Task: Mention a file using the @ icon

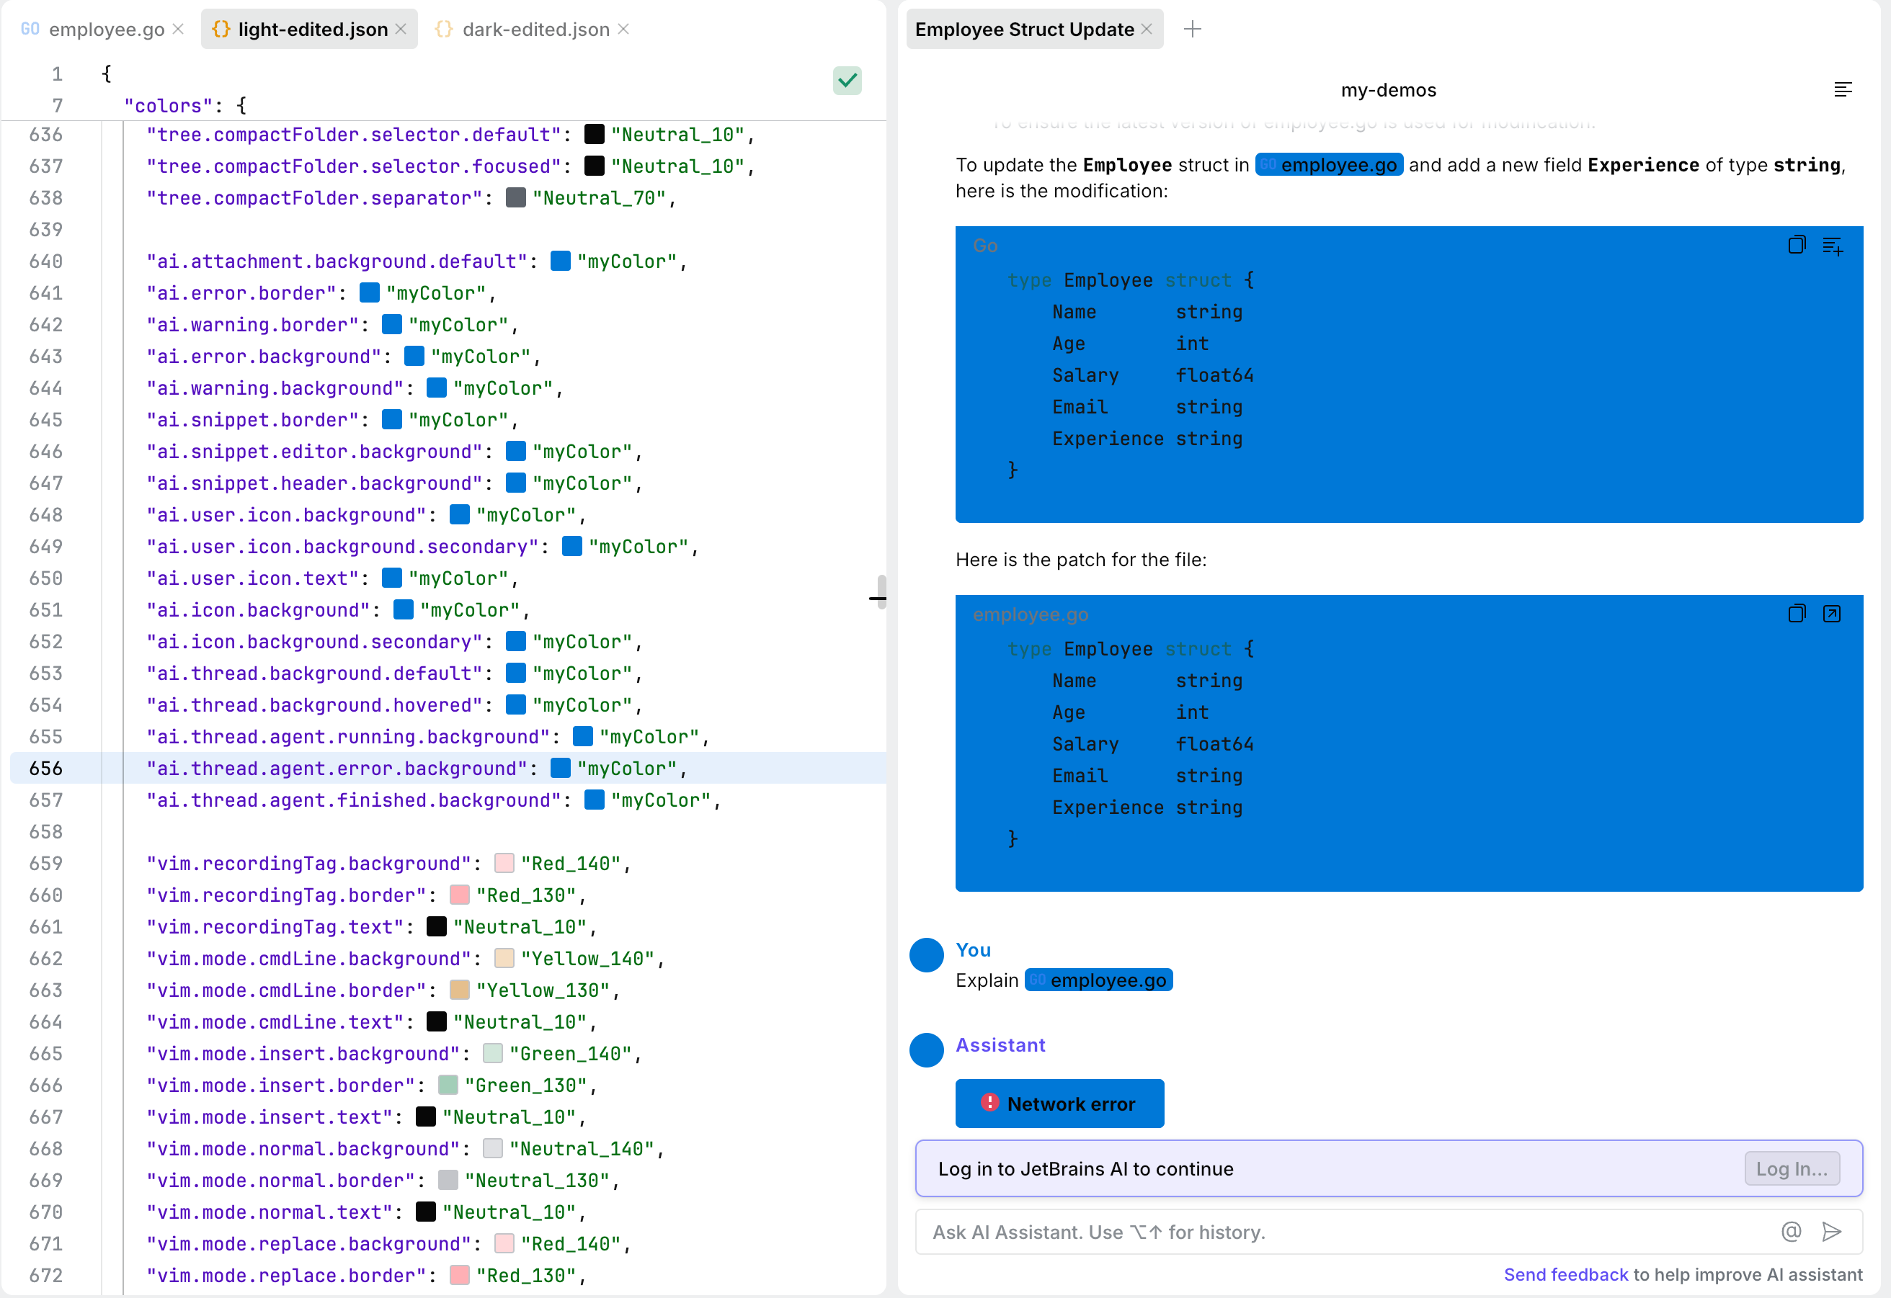Action: click(x=1790, y=1231)
